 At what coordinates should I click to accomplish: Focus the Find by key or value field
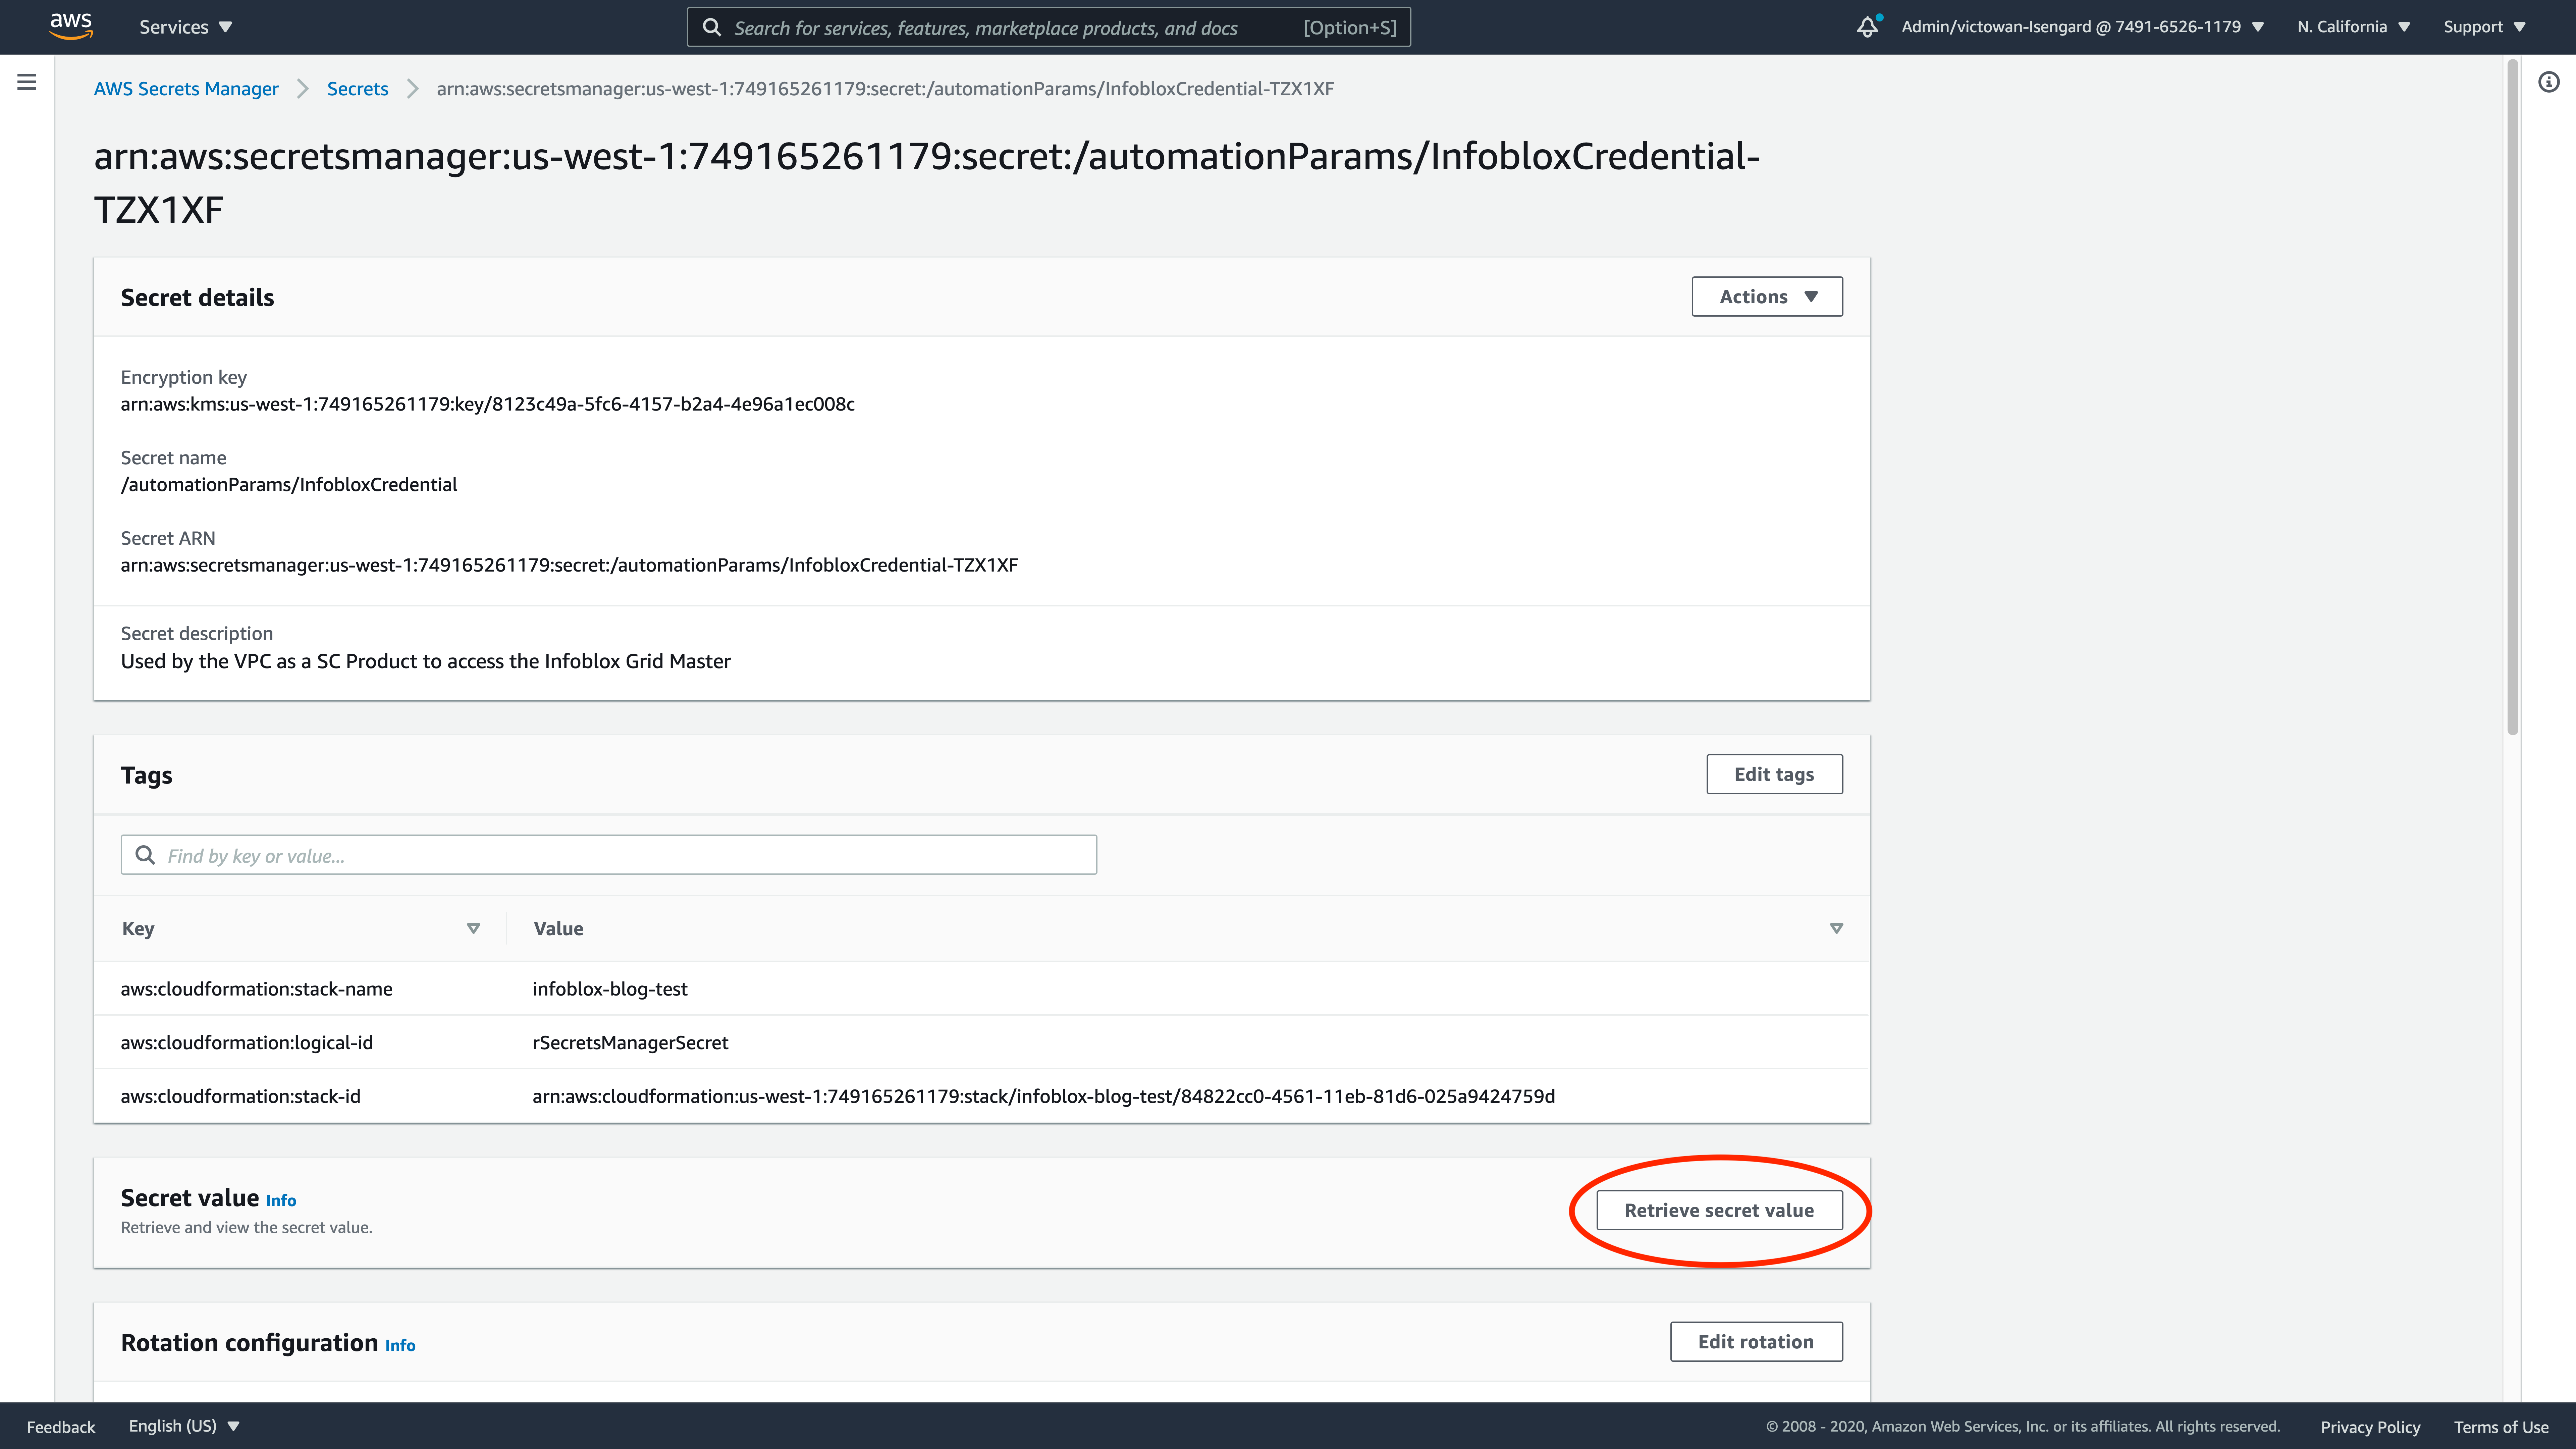[609, 855]
